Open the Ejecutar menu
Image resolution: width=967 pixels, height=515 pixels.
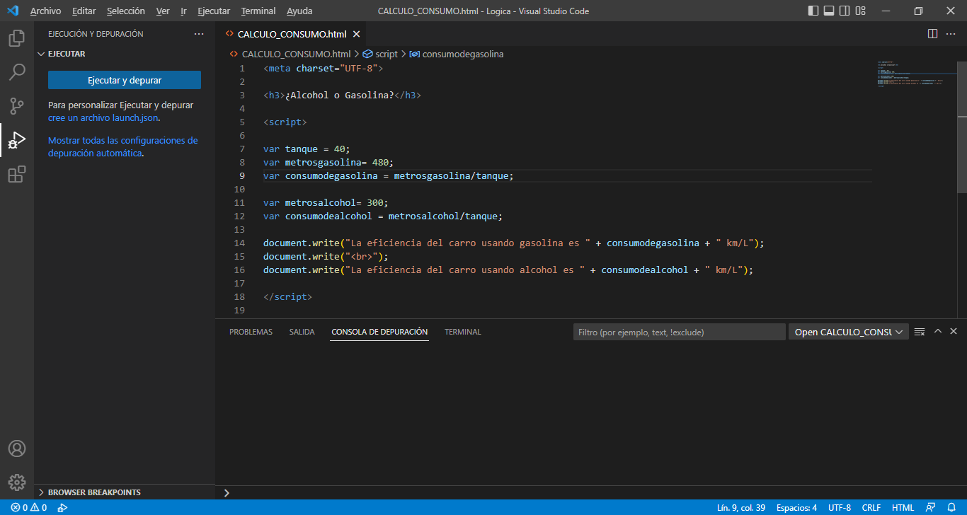214,11
